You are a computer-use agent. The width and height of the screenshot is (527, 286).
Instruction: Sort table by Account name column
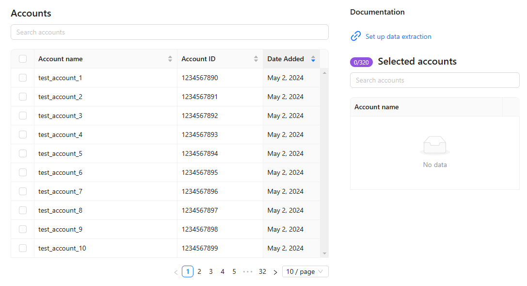pyautogui.click(x=170, y=59)
